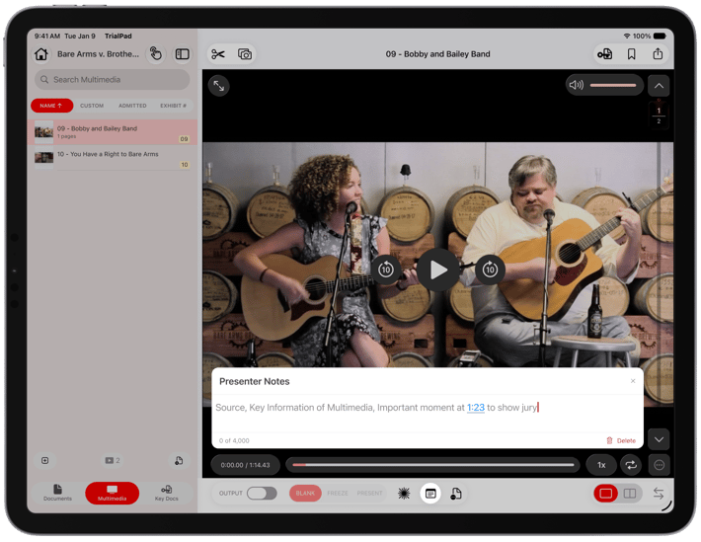
Task: Switch to single-pane view layout
Action: [x=606, y=494]
